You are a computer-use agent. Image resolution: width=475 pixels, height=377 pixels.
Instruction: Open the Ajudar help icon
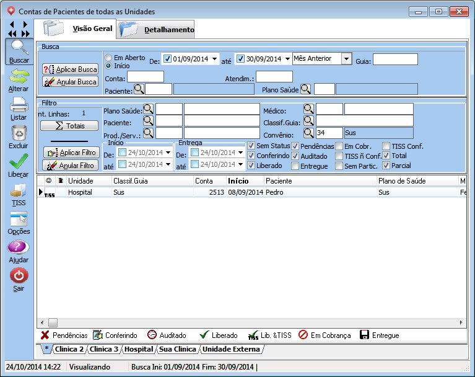pyautogui.click(x=19, y=247)
